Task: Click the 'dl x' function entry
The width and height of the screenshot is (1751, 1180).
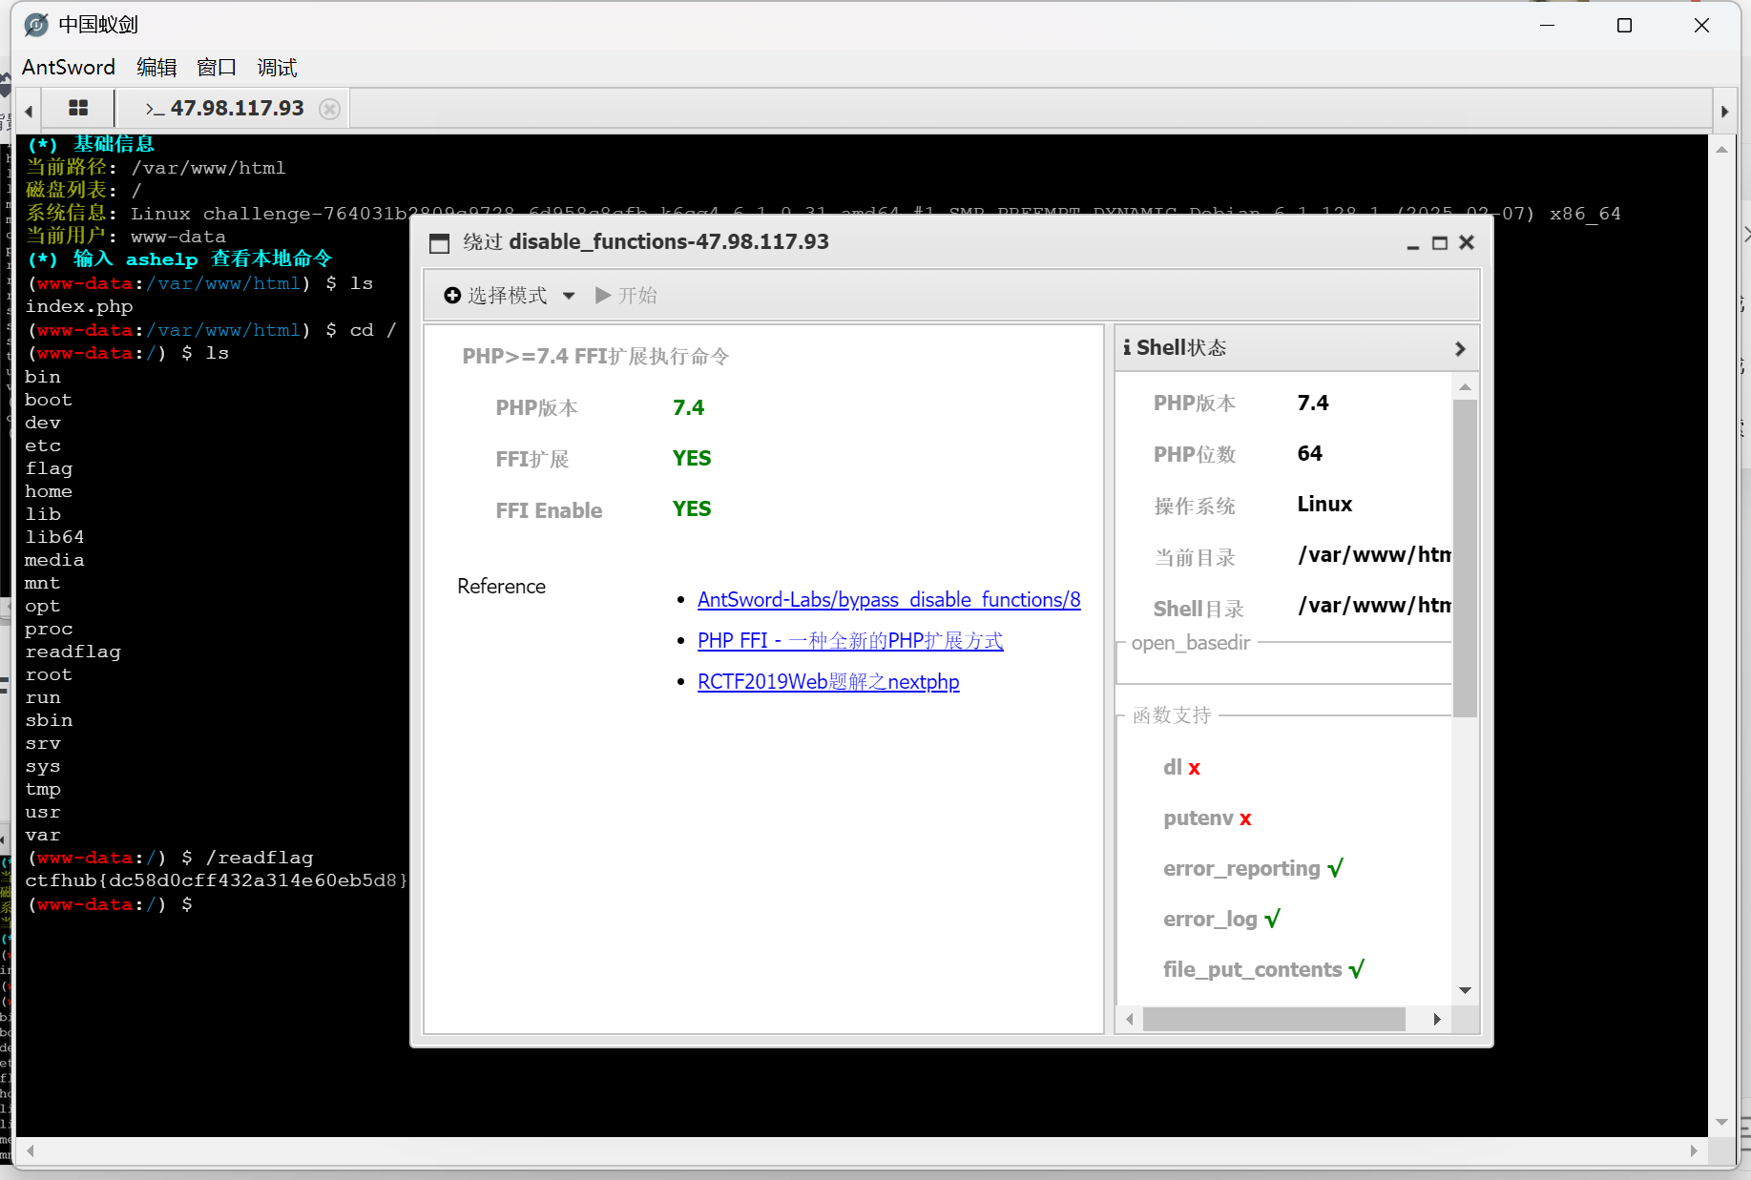Action: coord(1181,767)
